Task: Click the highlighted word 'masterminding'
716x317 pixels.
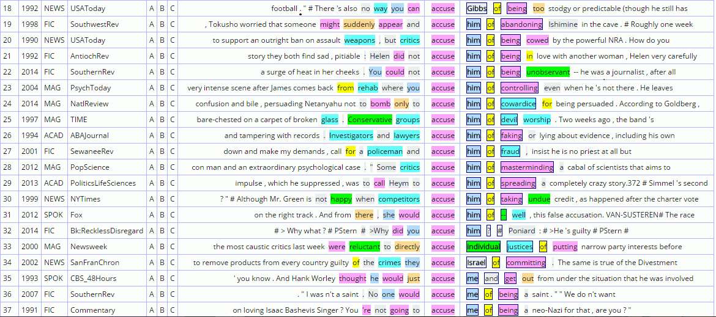Action: coord(527,167)
